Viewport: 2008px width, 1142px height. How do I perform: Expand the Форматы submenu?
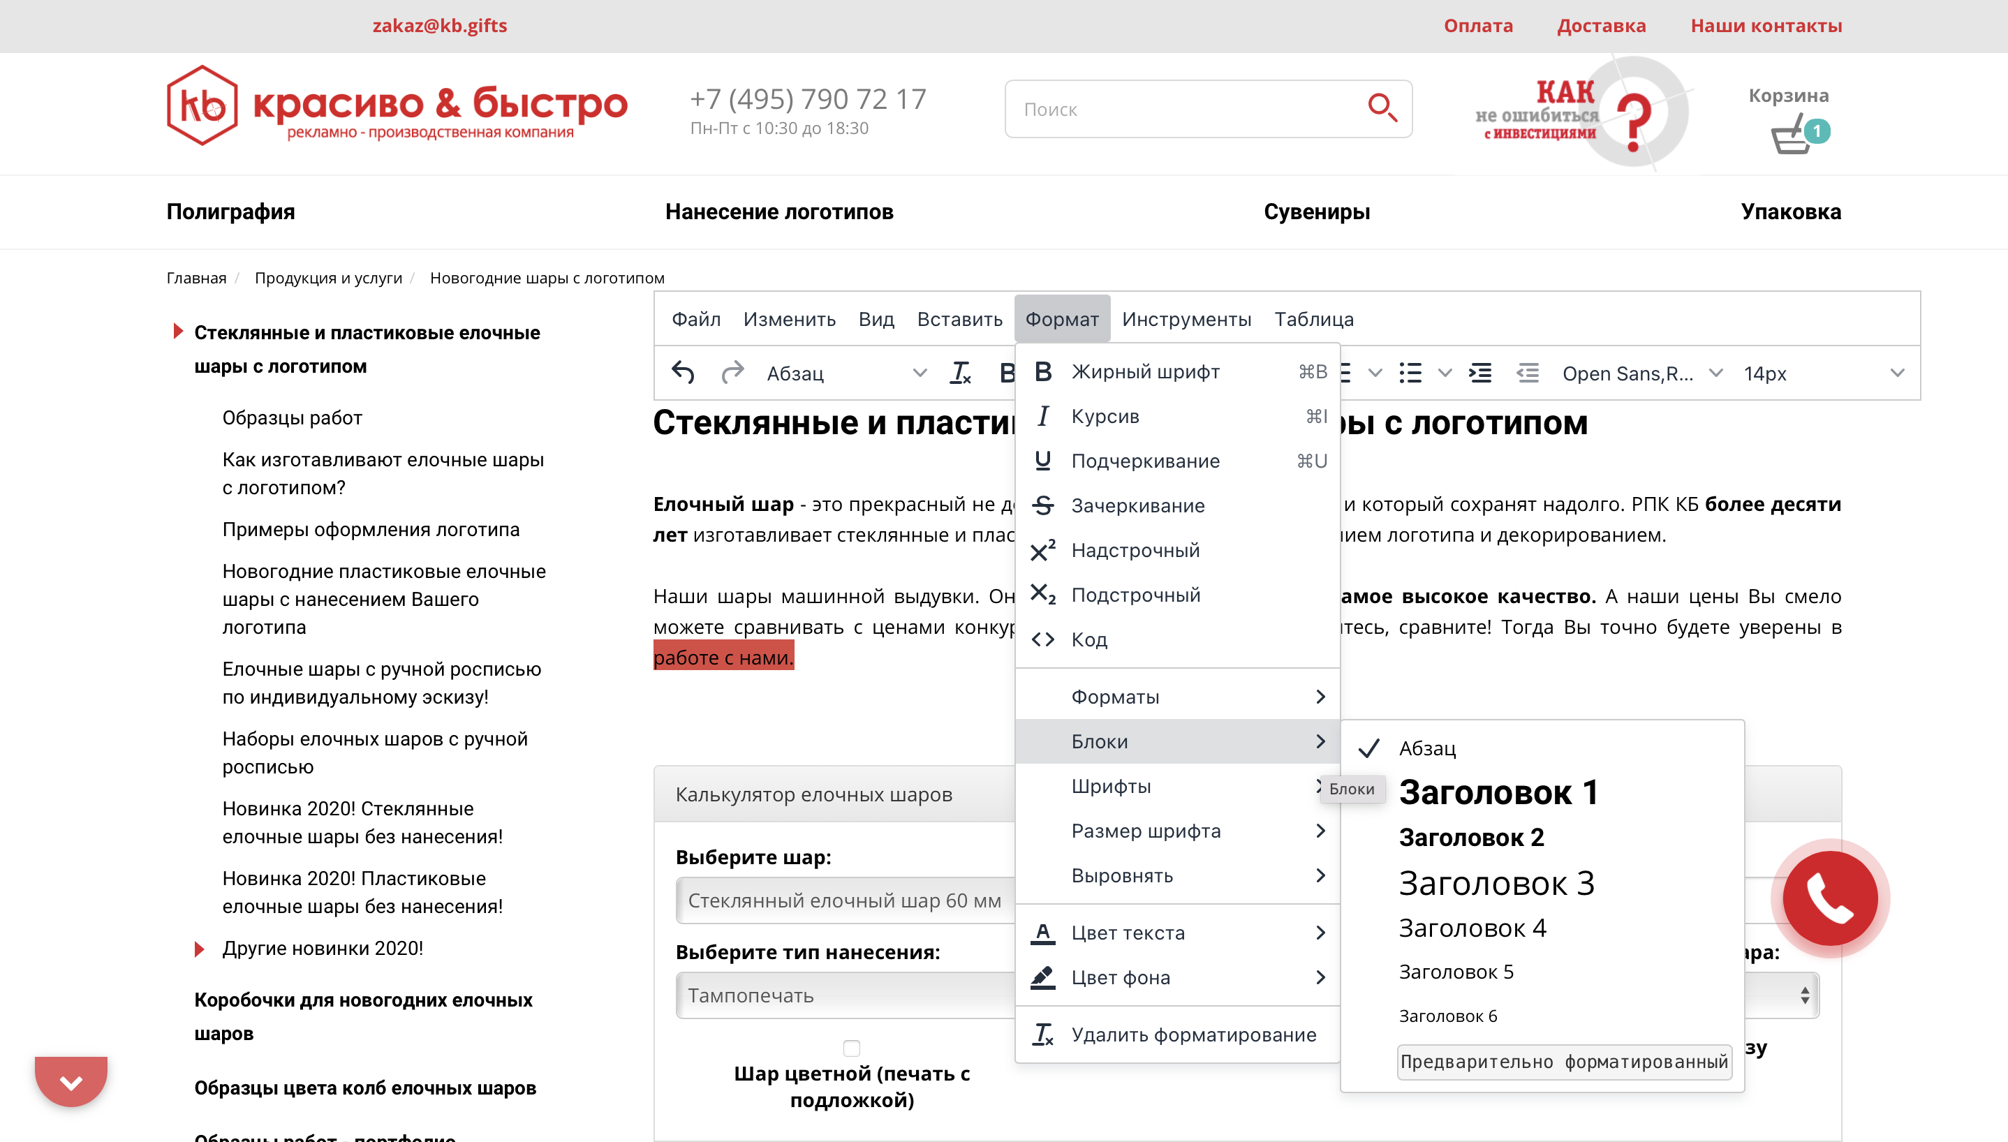pos(1177,697)
